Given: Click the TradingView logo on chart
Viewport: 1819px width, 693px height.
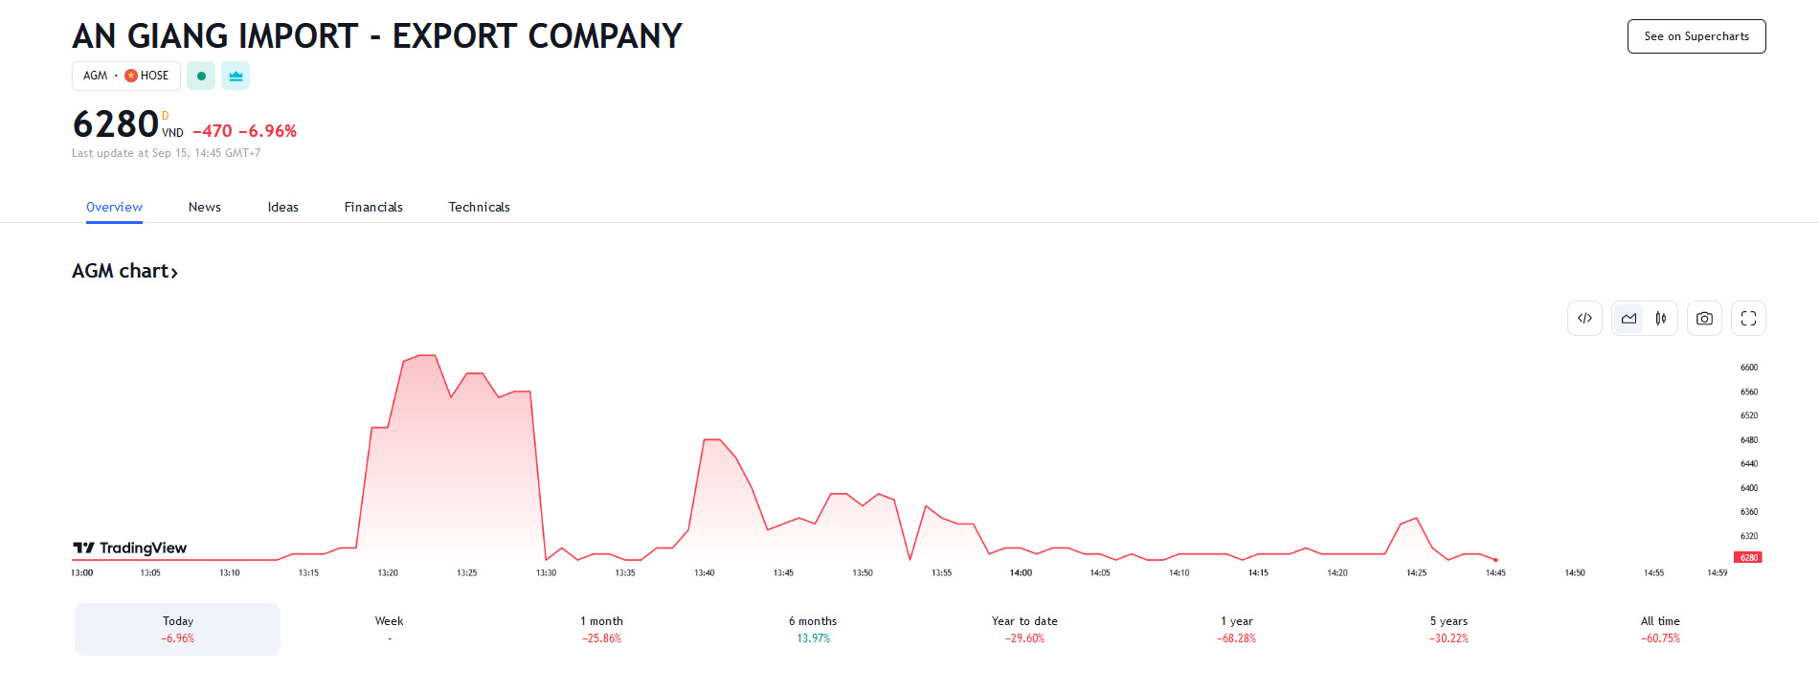Looking at the screenshot, I should 130,548.
